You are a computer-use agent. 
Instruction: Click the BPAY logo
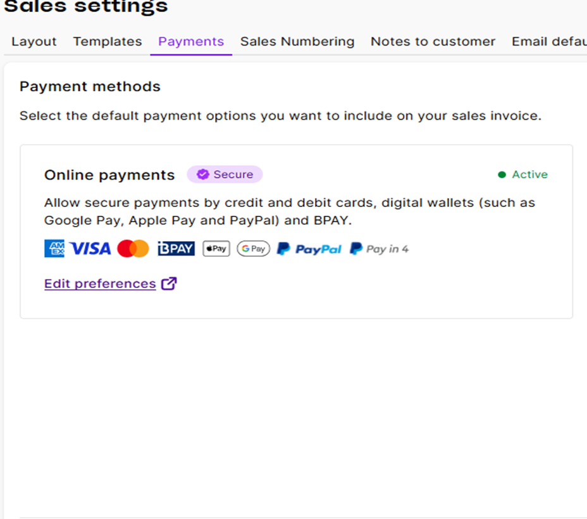pos(176,249)
